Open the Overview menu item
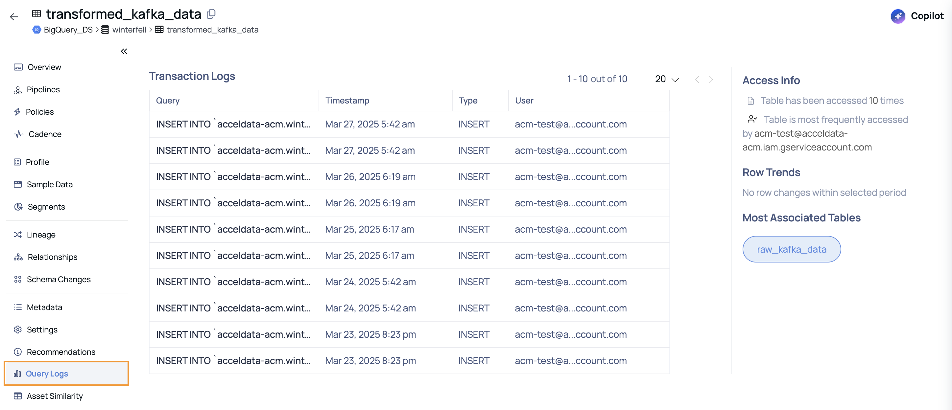The width and height of the screenshot is (952, 410). 44,67
